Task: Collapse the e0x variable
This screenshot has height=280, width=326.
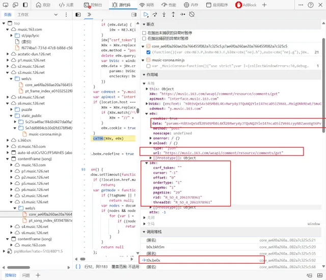Action: coord(147,114)
